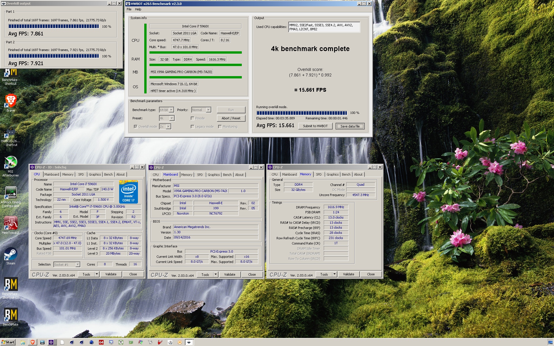This screenshot has width=554, height=346.
Task: Open the top BenchMate - Shortcut desktop icon
Action: 11,77
